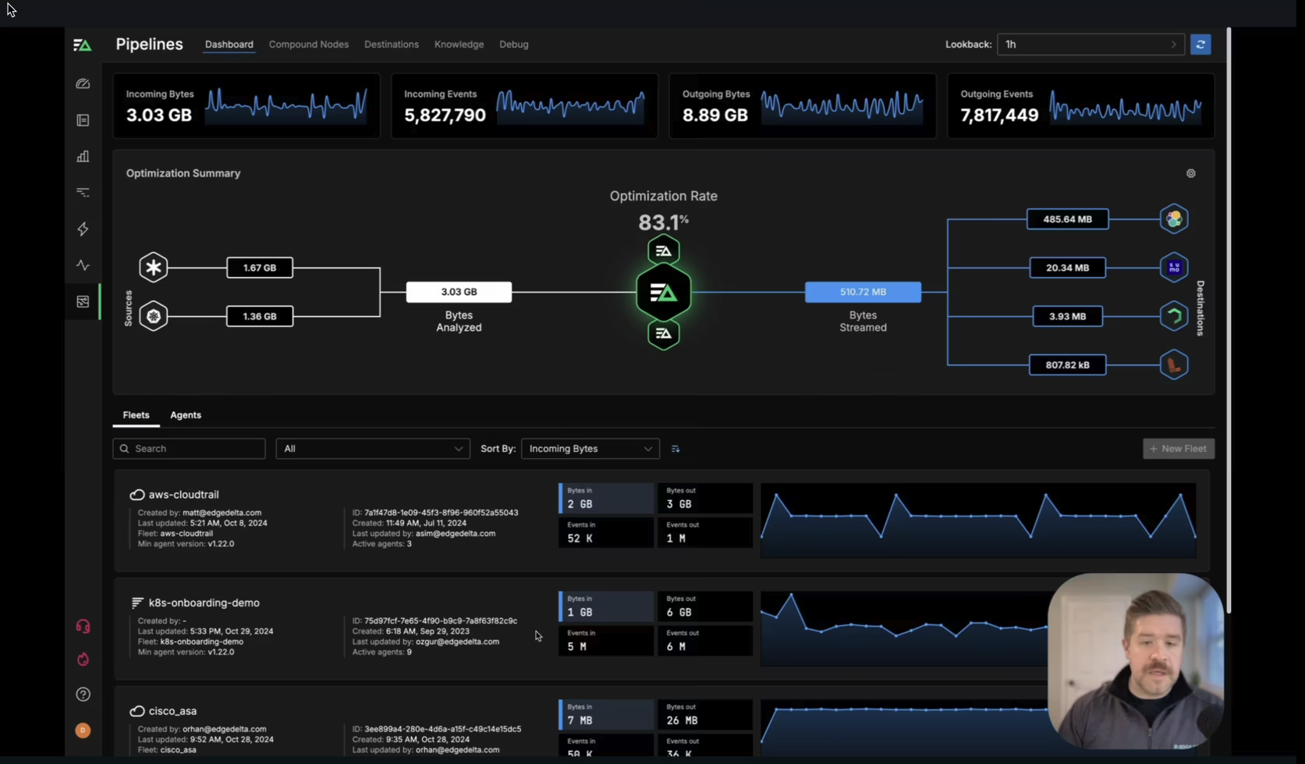1305x764 pixels.
Task: Open the Sort By Incoming Bytes dropdown
Action: click(x=589, y=449)
